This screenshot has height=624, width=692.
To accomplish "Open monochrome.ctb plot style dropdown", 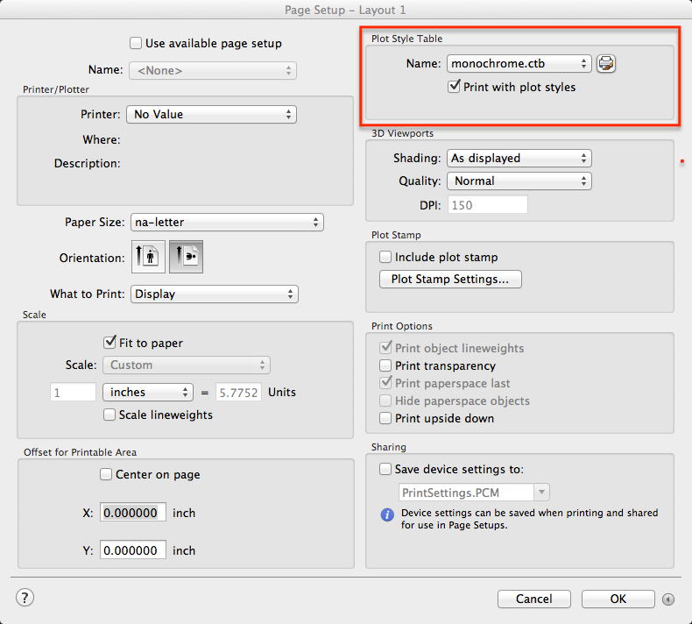I will 519,64.
